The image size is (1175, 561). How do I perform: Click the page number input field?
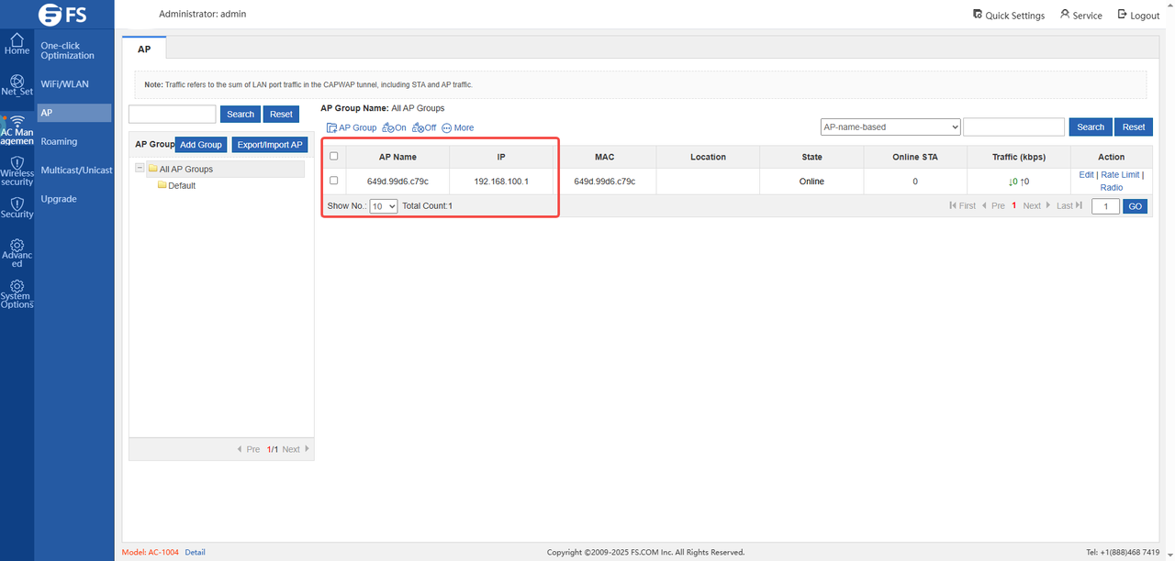(x=1104, y=206)
